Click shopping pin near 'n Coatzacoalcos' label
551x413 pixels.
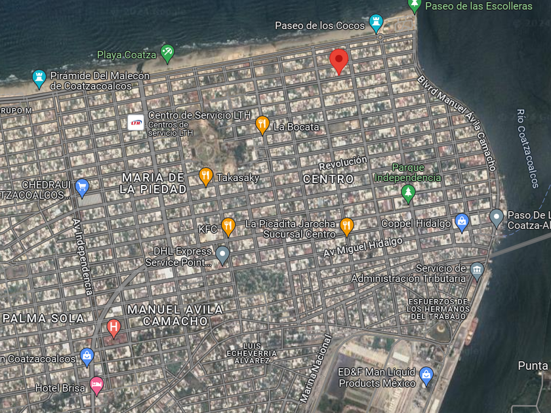tap(87, 357)
